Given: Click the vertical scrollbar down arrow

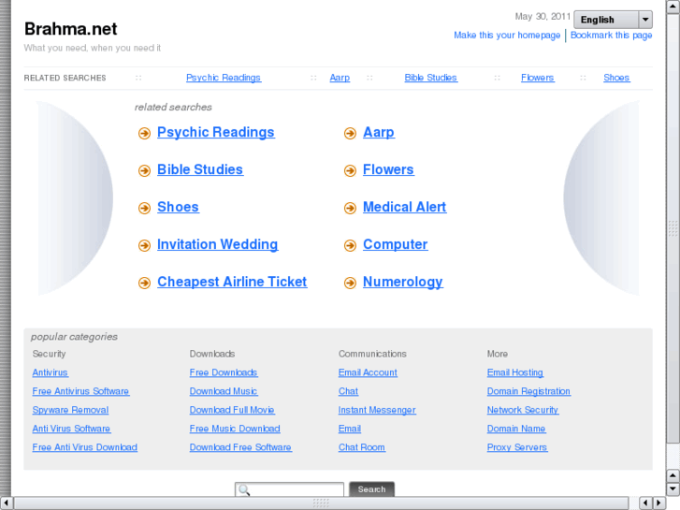Looking at the screenshot, I should pos(673,488).
